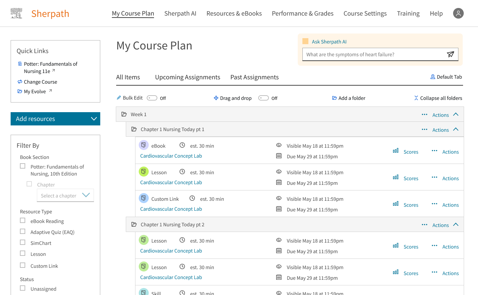Go to Sherpath AI in top navigation

point(180,13)
